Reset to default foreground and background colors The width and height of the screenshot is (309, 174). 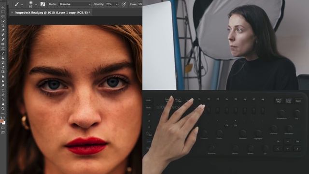click(x=1, y=117)
